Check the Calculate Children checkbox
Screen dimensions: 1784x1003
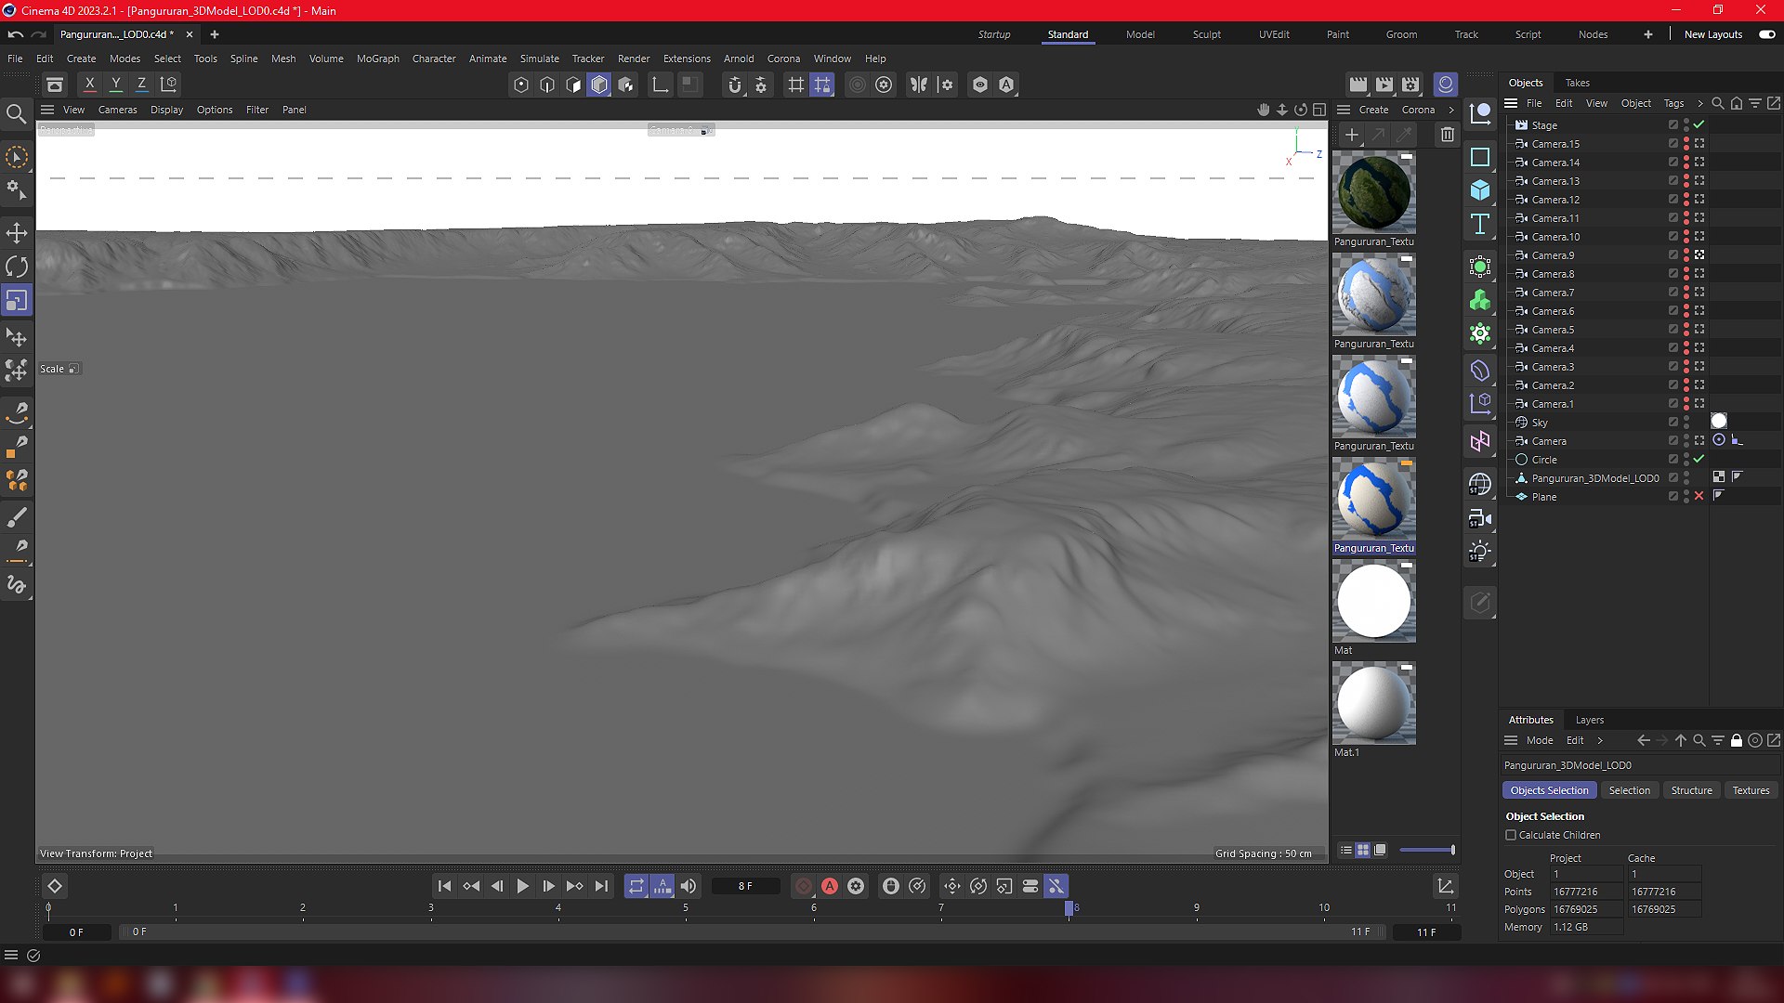(x=1511, y=835)
